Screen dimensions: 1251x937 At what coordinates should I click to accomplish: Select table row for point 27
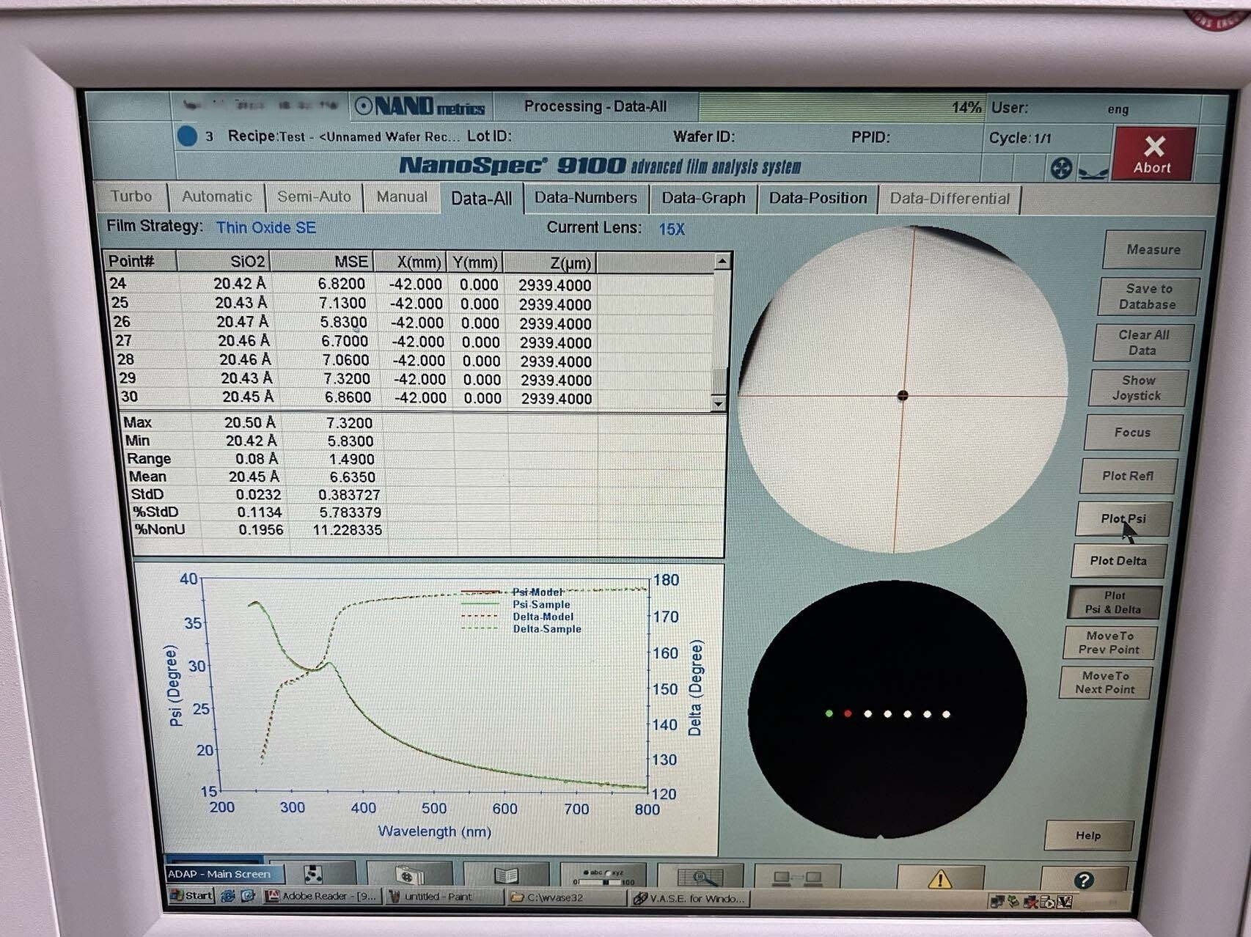coord(412,342)
